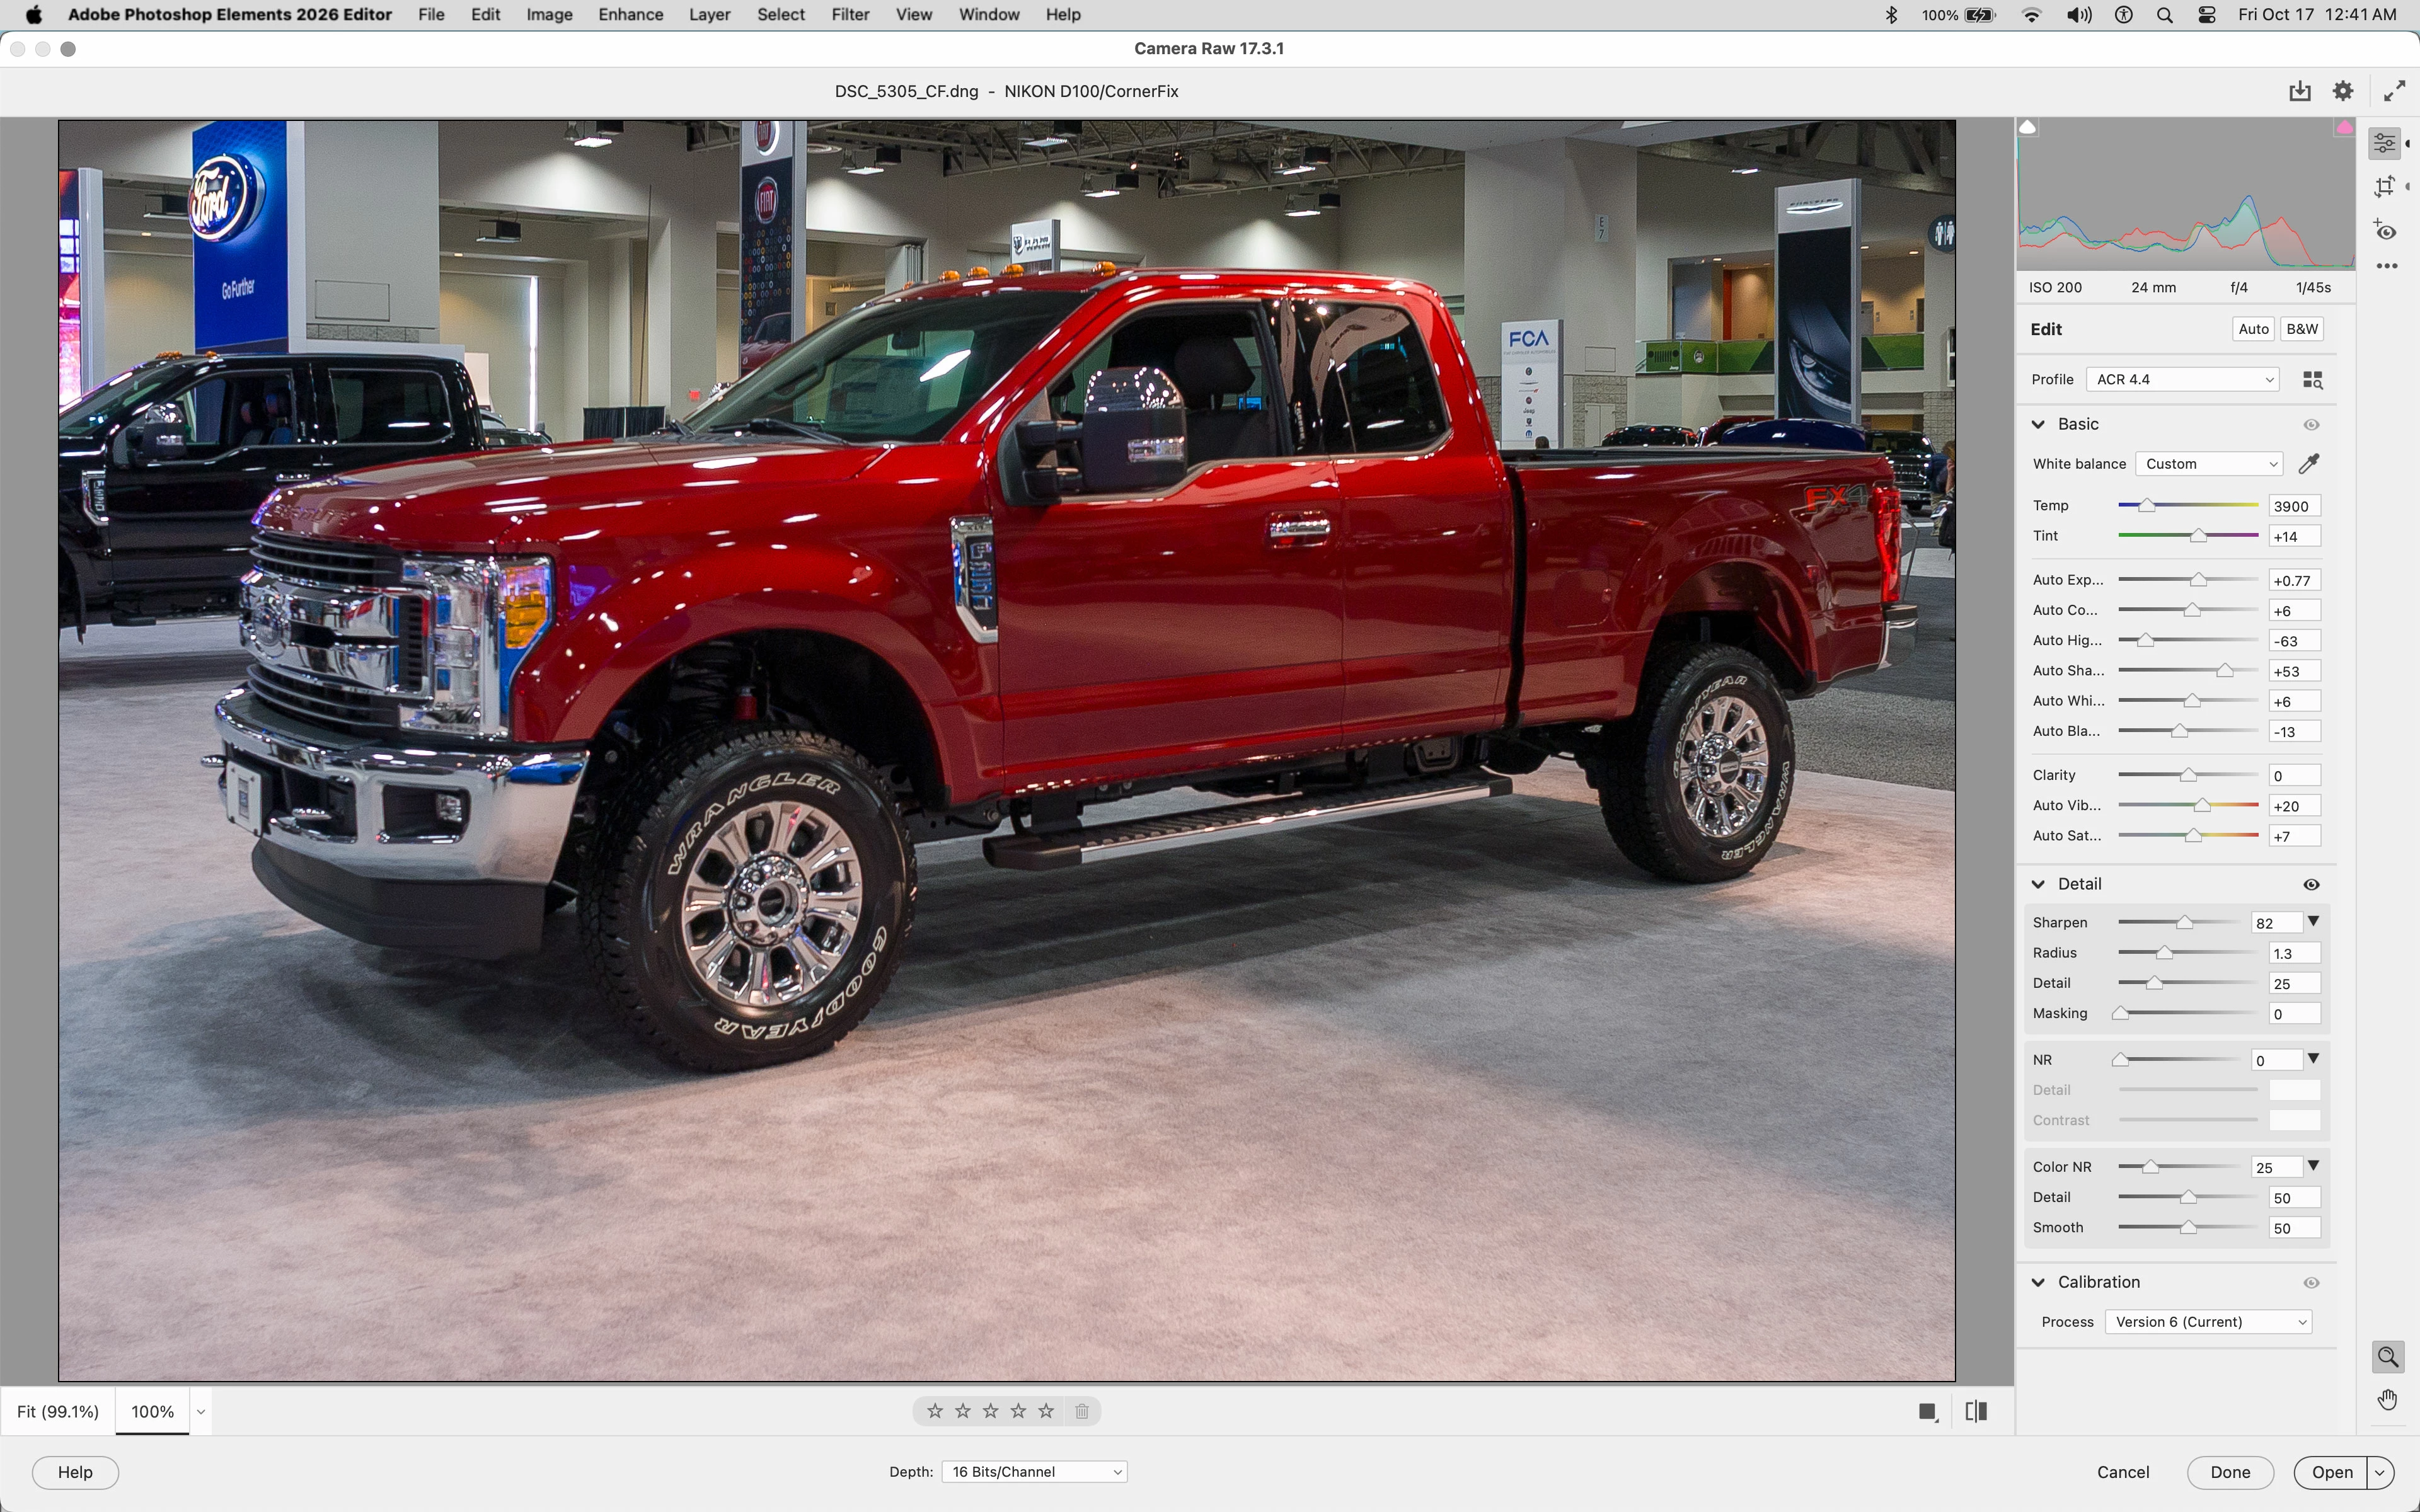Screen dimensions: 2420x1512
Task: Toggle before/after split view icon
Action: pyautogui.click(x=1977, y=1411)
